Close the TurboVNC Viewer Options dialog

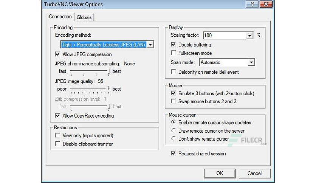click(x=266, y=4)
